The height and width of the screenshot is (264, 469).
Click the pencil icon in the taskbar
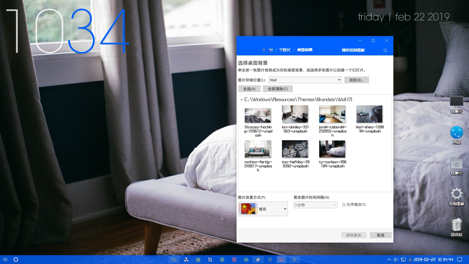click(x=258, y=260)
